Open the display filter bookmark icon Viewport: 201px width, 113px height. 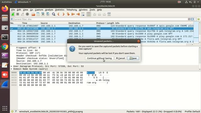(x=12, y=19)
